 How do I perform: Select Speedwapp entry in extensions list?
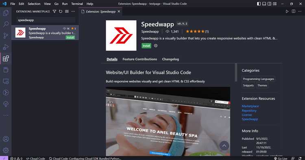(45, 32)
